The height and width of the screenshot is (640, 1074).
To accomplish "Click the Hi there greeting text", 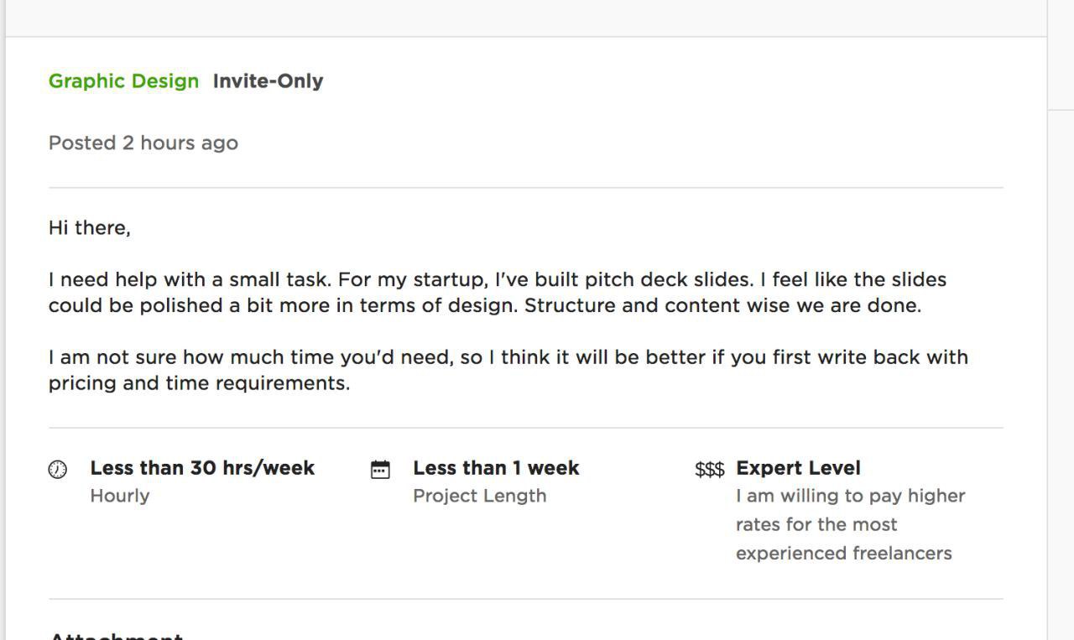I will point(90,228).
